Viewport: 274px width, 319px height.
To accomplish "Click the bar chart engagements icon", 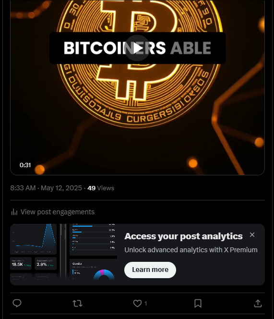I will click(x=14, y=212).
